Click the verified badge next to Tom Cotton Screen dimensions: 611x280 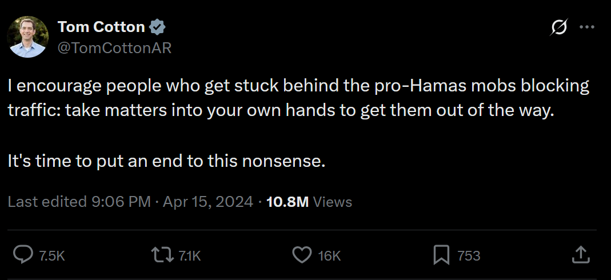point(157,27)
